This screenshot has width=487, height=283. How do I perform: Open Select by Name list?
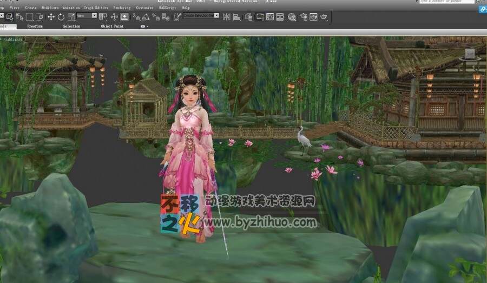coord(19,17)
